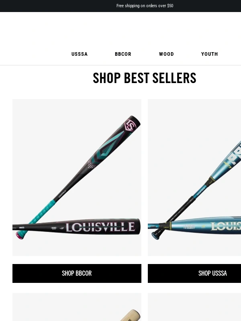The height and width of the screenshot is (321, 241).
Task: Open the YOUTH navigation link
Action: [209, 54]
